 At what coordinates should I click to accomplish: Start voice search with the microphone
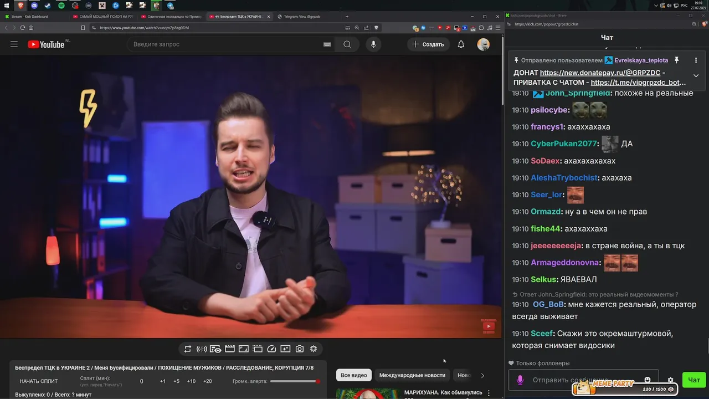373,44
